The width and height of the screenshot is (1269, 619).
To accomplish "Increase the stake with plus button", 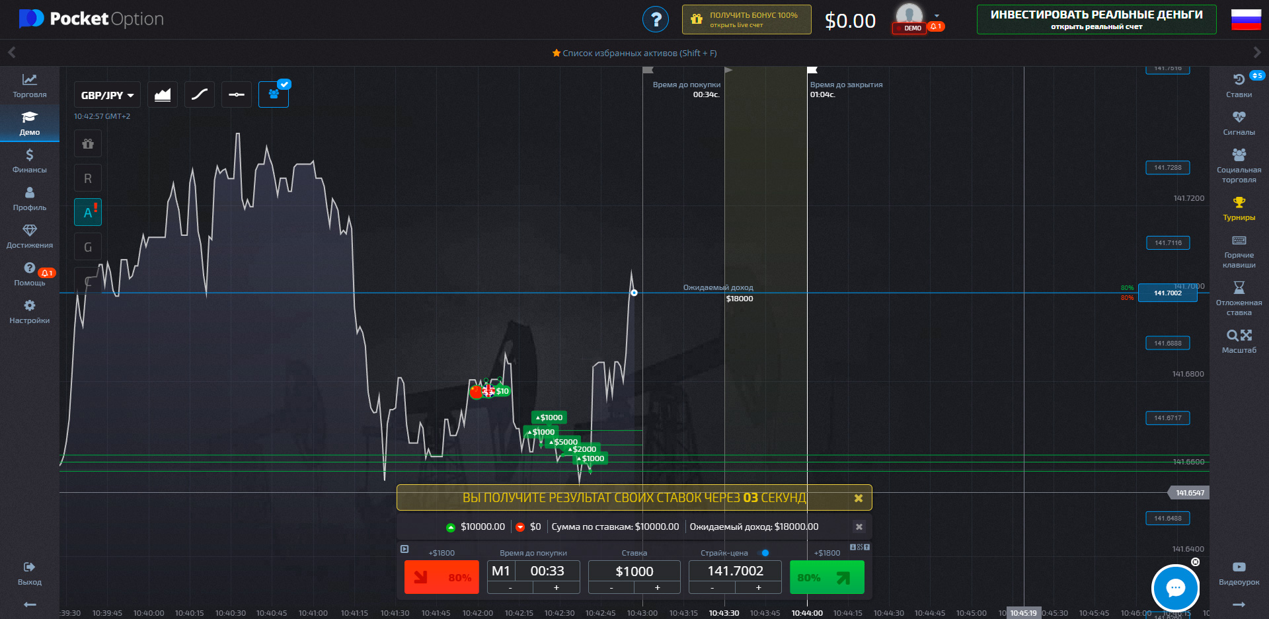I will [657, 587].
